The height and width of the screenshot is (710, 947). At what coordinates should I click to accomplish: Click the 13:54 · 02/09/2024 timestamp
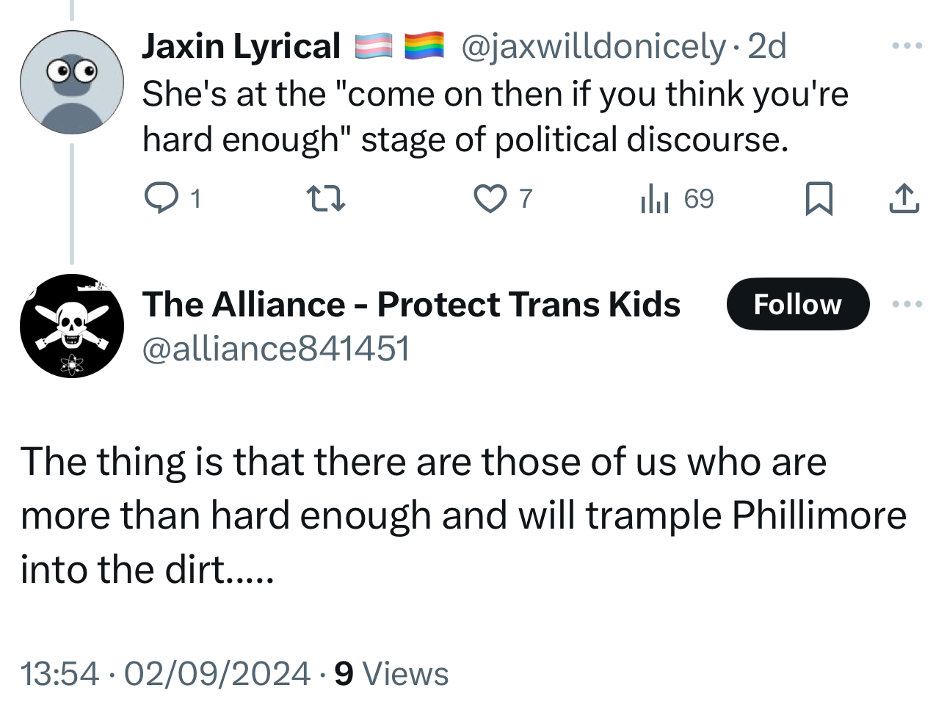(165, 673)
